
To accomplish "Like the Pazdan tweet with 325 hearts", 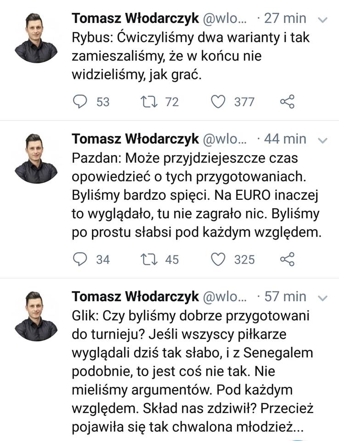I will 220,259.
